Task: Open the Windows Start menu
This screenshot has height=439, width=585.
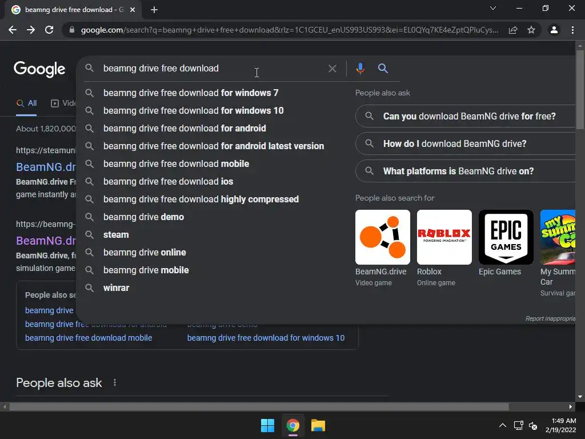Action: click(x=267, y=425)
